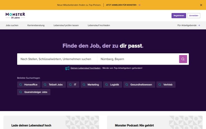Open 'Jetzt anmelden für Monster+' link
This screenshot has height=129, width=206.
pyautogui.click(x=123, y=5)
